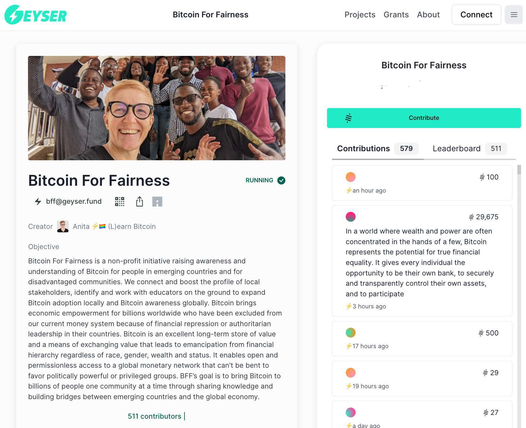The width and height of the screenshot is (526, 428).
Task: Click the 511 contributors link
Action: [155, 416]
